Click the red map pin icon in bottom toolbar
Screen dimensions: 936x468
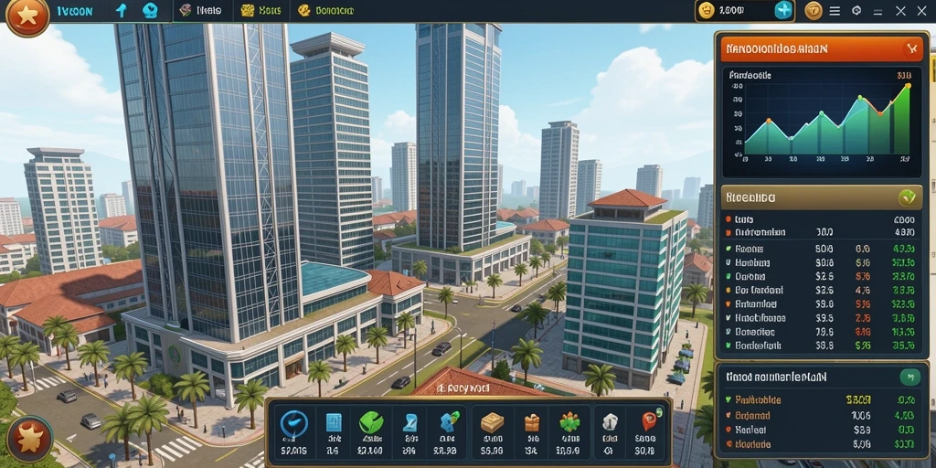pos(649,421)
